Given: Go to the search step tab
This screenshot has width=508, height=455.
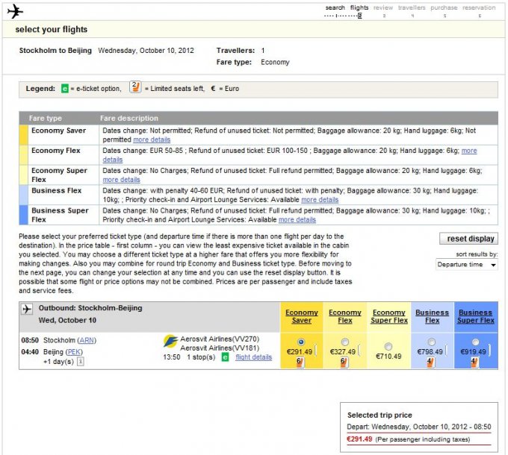Looking at the screenshot, I should pos(335,8).
